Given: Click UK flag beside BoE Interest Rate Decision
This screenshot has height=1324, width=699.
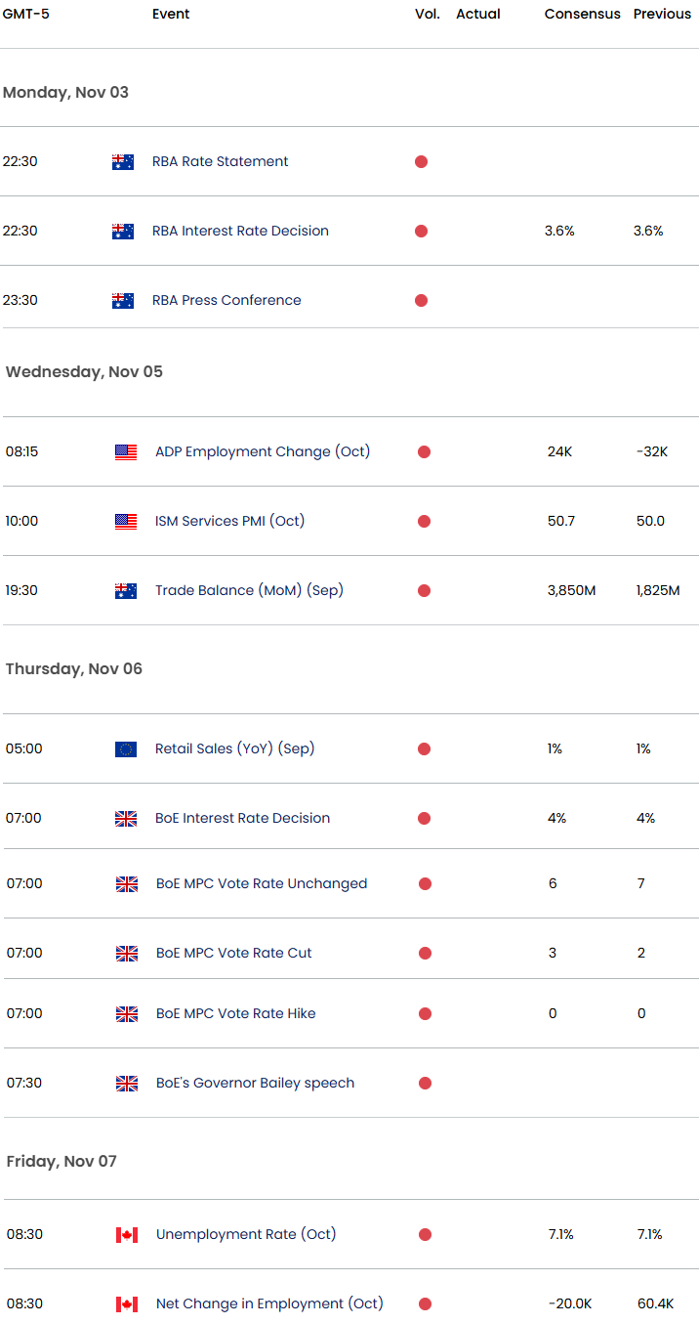Looking at the screenshot, I should (x=126, y=819).
